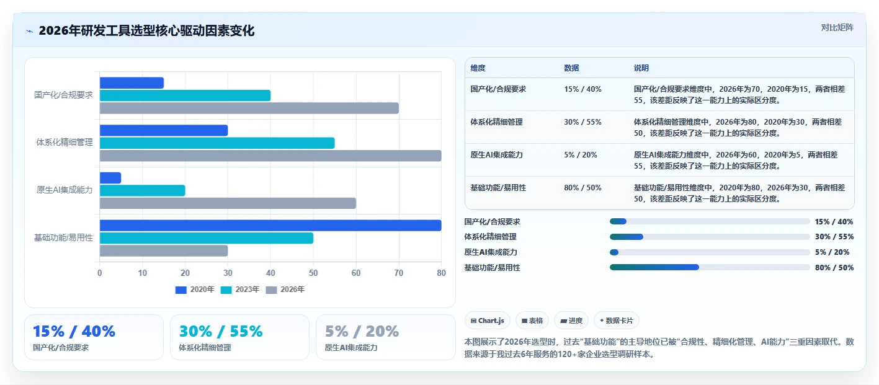Screen dimensions: 879x385
Task: Select the 数据卡片 chip
Action: [x=617, y=321]
